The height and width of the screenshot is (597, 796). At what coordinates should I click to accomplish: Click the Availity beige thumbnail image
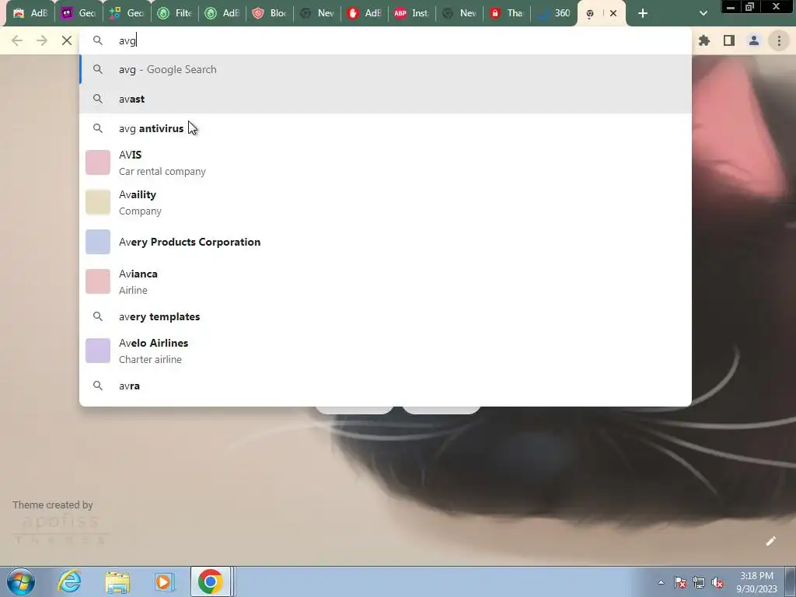tap(98, 202)
